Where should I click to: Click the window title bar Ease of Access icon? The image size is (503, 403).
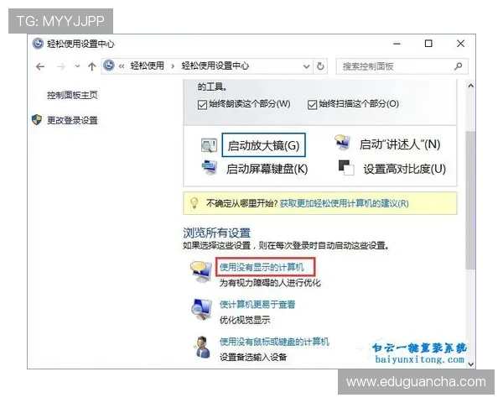point(38,44)
